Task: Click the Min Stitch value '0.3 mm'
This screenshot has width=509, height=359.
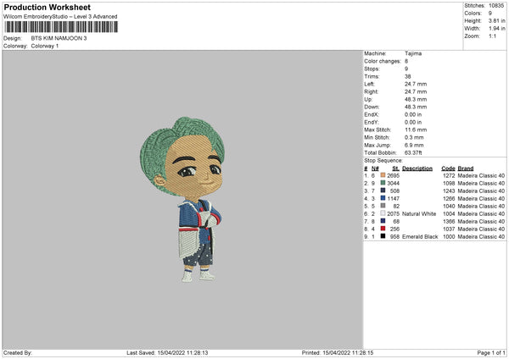Action: pyautogui.click(x=414, y=137)
